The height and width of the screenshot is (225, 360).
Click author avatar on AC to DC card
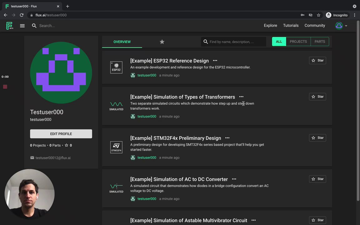(x=133, y=199)
